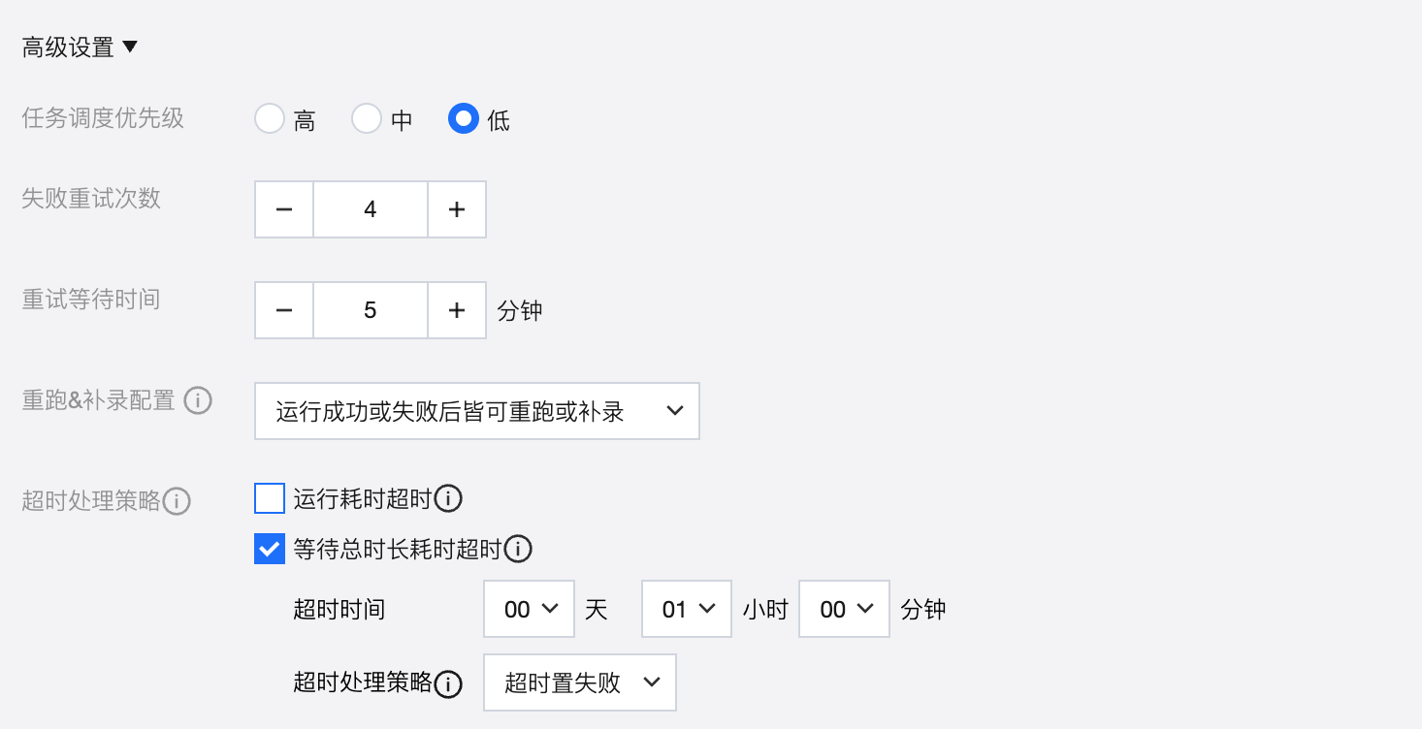The height and width of the screenshot is (729, 1422).
Task: Click info icon after 等待总时长耗时超时
Action: point(519,550)
